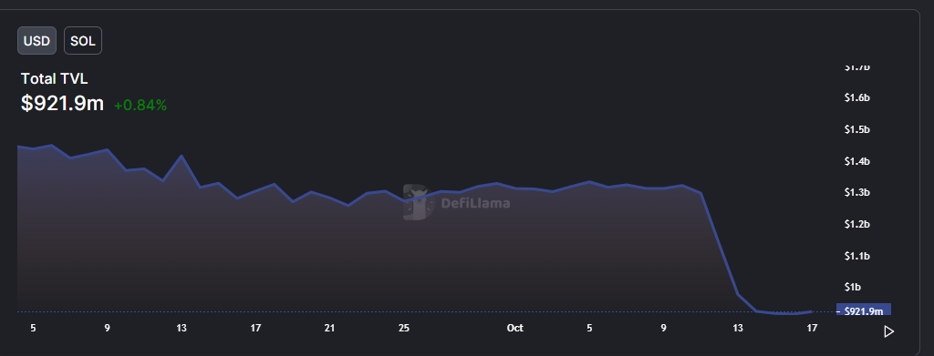Click the $1.4b label on the value axis
The width and height of the screenshot is (934, 356).
coord(857,161)
